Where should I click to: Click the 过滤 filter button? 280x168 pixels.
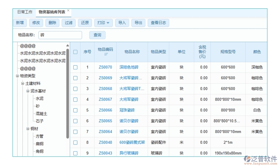click(x=68, y=23)
